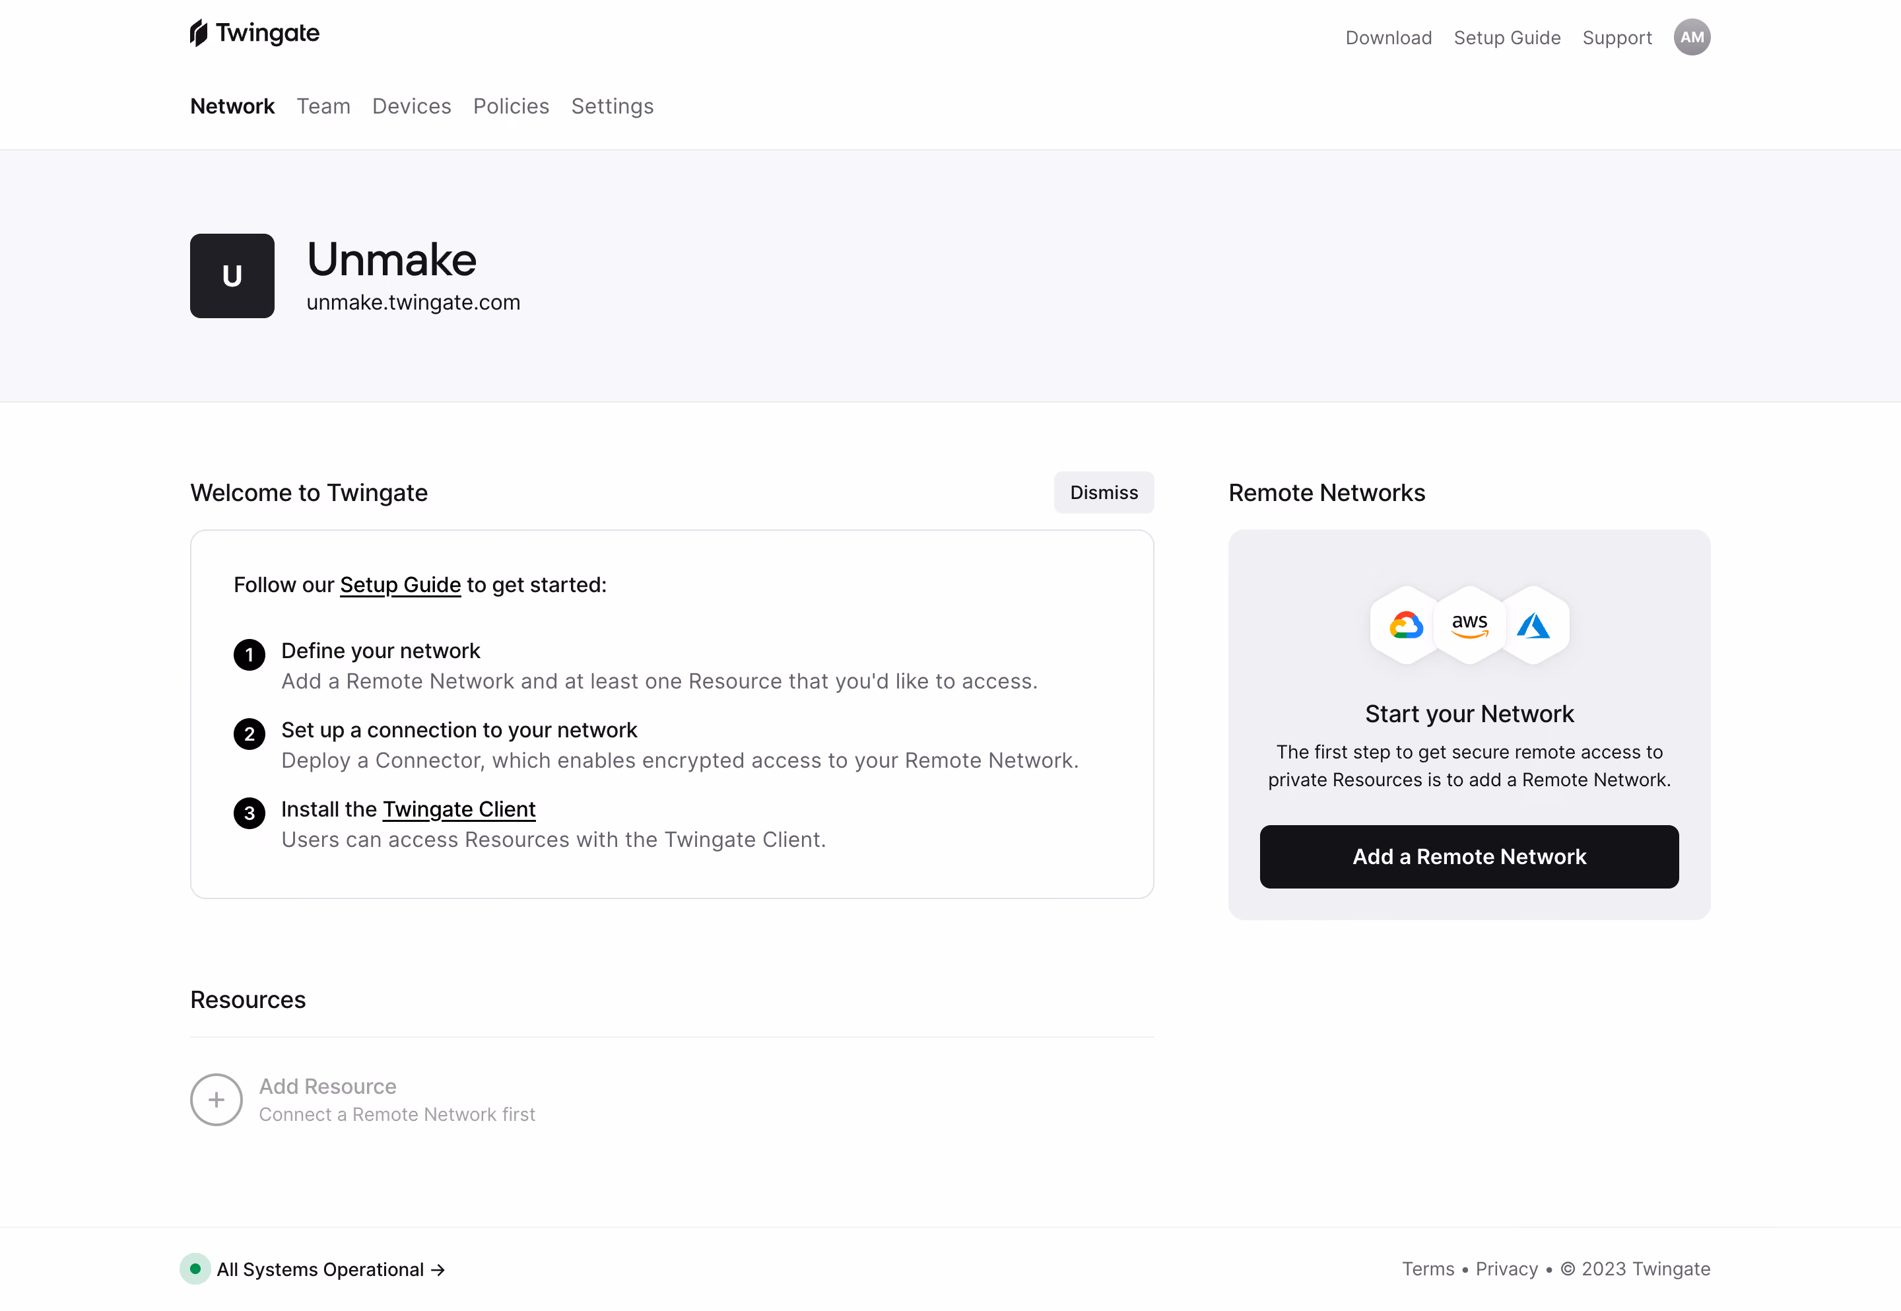Click the AWS hexagon icon
Screen dimensions: 1901x1311
[x=1469, y=626]
